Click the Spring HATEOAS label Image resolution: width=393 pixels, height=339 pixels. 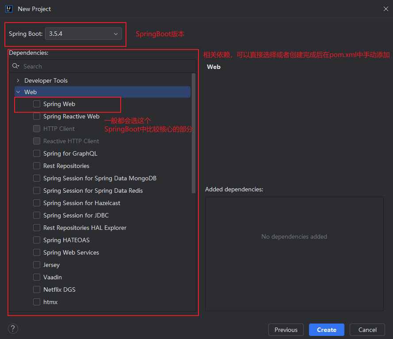point(66,240)
